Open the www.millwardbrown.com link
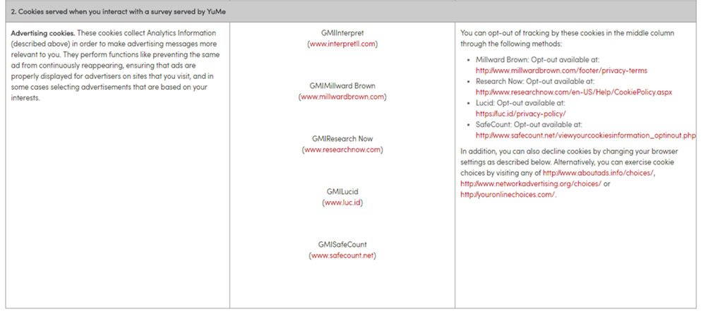 [x=342, y=97]
